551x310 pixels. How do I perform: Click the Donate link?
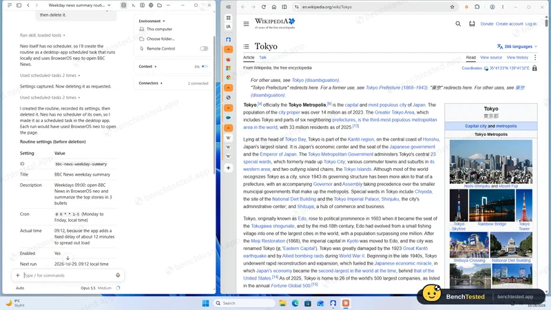pyautogui.click(x=487, y=24)
